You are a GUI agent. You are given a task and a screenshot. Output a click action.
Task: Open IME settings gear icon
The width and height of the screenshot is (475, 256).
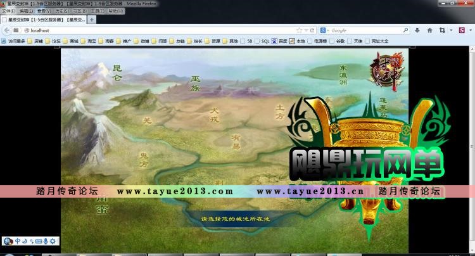(53, 241)
